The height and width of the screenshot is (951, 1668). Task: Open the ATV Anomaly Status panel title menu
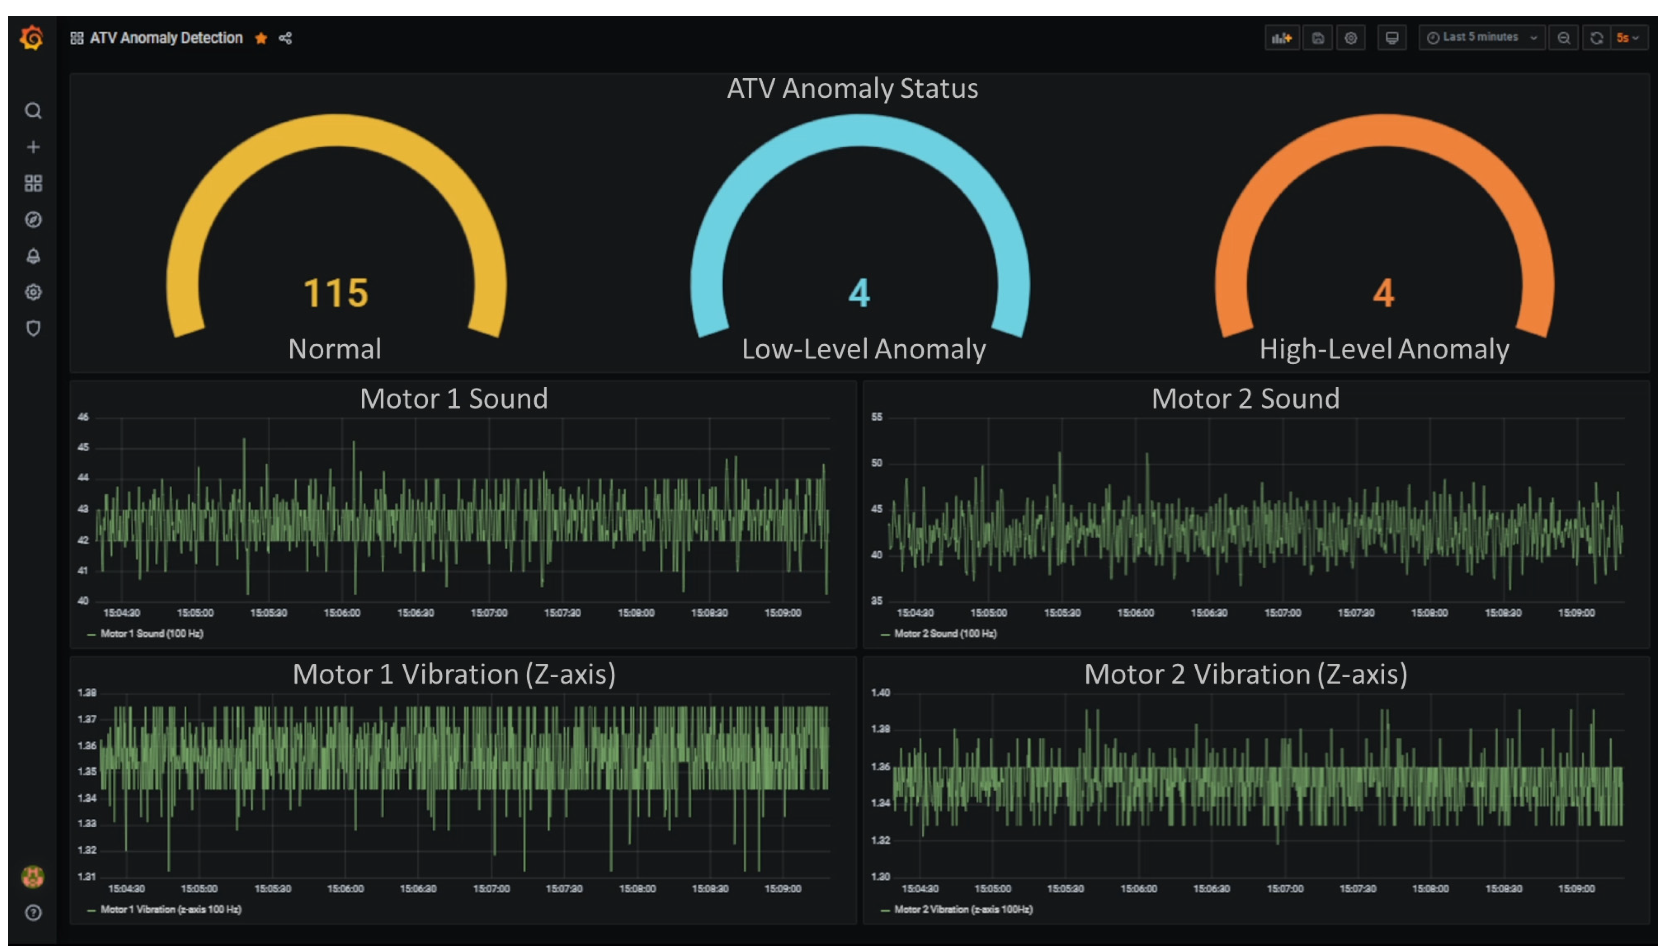(852, 88)
